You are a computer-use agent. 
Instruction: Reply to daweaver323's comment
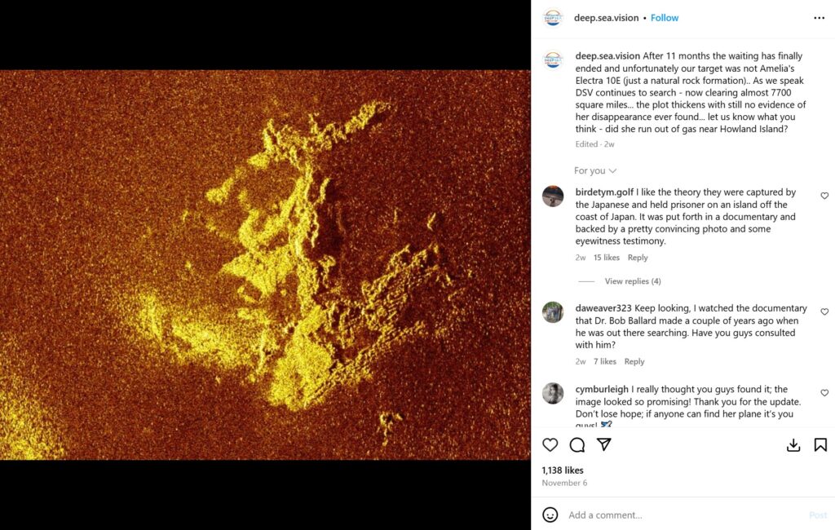(x=634, y=361)
